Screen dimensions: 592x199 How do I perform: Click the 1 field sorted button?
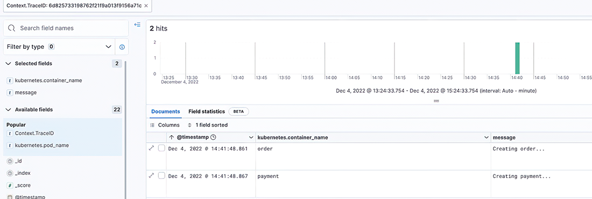(207, 125)
